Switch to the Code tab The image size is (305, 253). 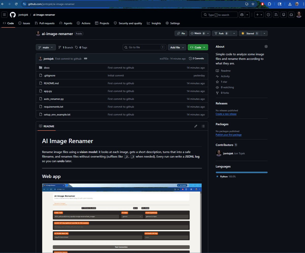(8, 23)
